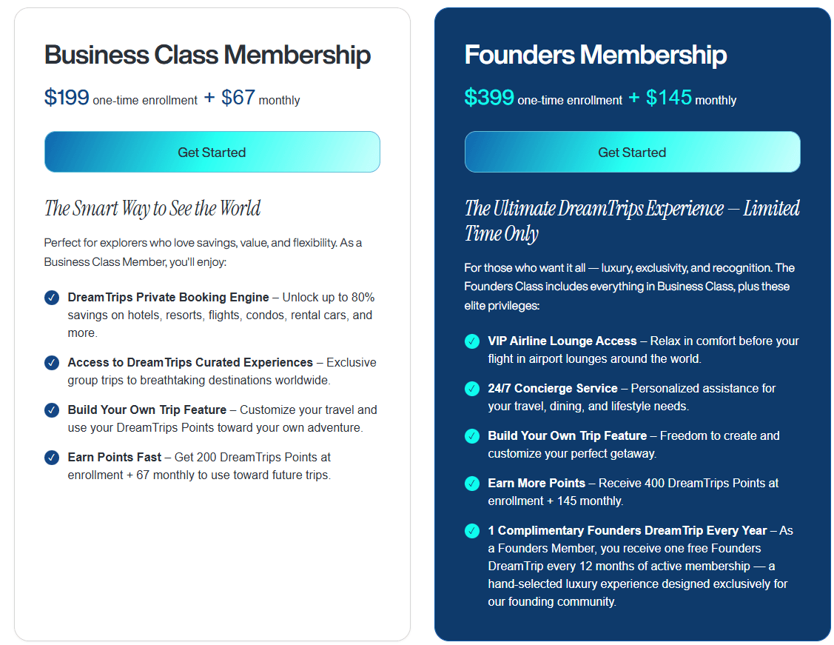
Task: Select the Build Your Own Trip checkmark in Business Class
Action: pyautogui.click(x=52, y=410)
